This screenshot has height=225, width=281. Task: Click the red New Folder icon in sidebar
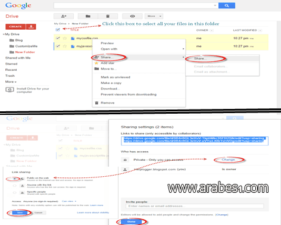pos(12,52)
